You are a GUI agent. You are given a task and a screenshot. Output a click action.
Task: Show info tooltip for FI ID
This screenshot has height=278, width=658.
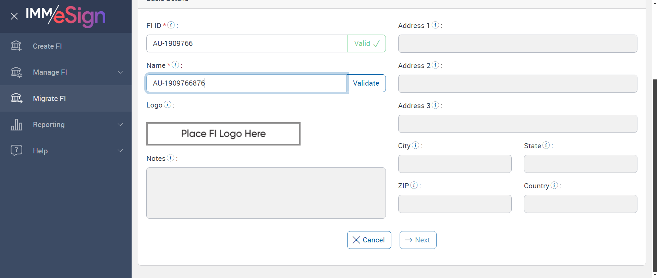click(x=171, y=25)
